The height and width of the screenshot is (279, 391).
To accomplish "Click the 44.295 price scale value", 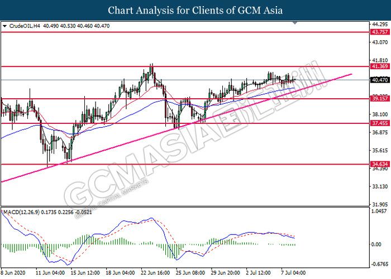I will pos(380,25).
